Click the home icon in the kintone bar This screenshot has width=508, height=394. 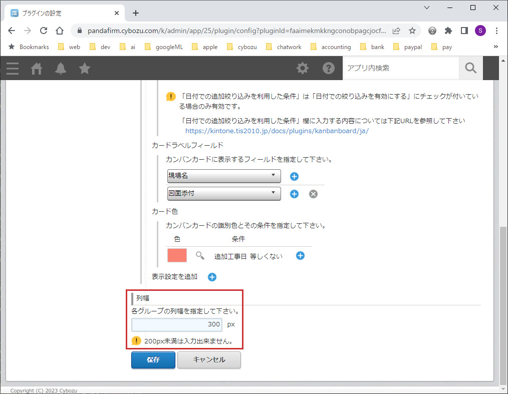36,69
